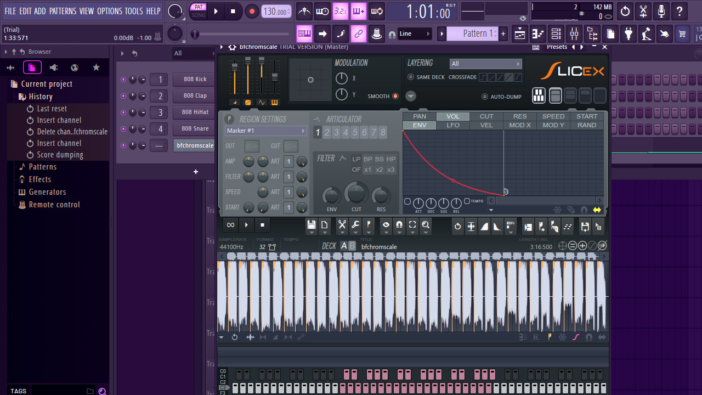
Task: Click the bfchromscale channel button
Action: coord(195,145)
